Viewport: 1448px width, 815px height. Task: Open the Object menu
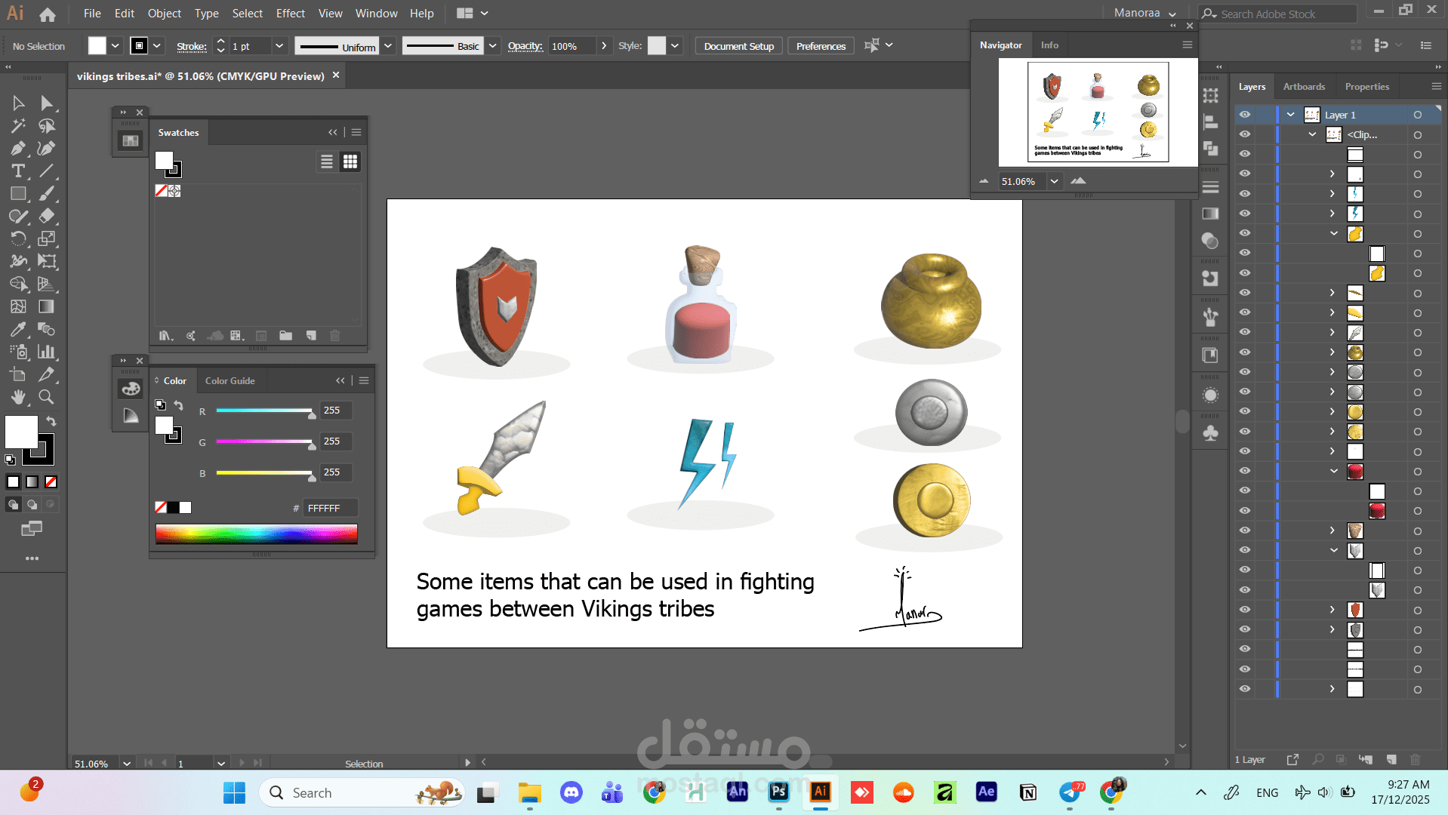tap(165, 14)
